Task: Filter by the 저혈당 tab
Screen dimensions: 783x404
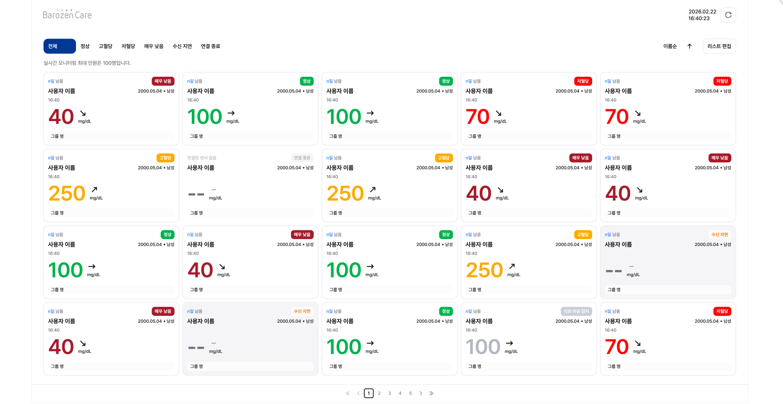Action: [128, 46]
